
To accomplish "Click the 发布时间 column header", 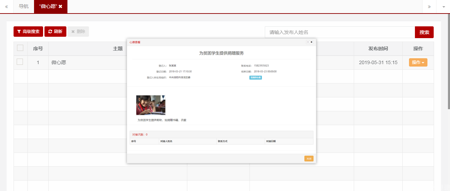I will (x=378, y=49).
